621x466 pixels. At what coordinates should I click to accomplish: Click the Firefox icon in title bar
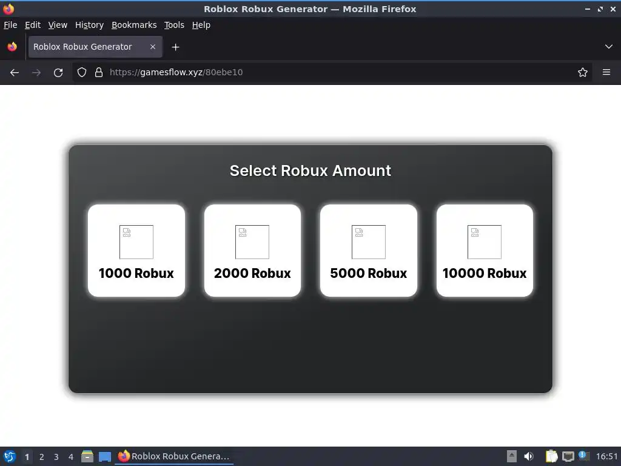click(8, 8)
